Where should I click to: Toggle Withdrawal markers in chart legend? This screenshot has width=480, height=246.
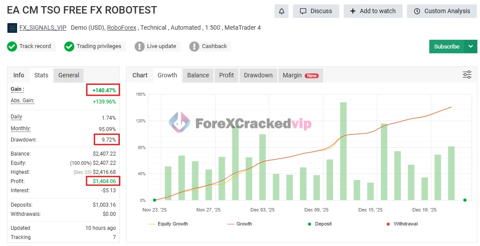(401, 224)
